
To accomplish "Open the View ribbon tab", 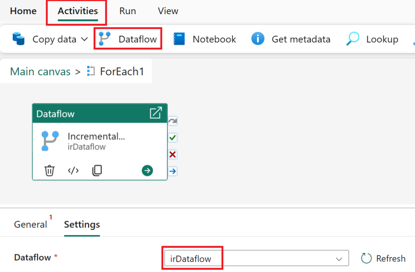I will point(167,11).
